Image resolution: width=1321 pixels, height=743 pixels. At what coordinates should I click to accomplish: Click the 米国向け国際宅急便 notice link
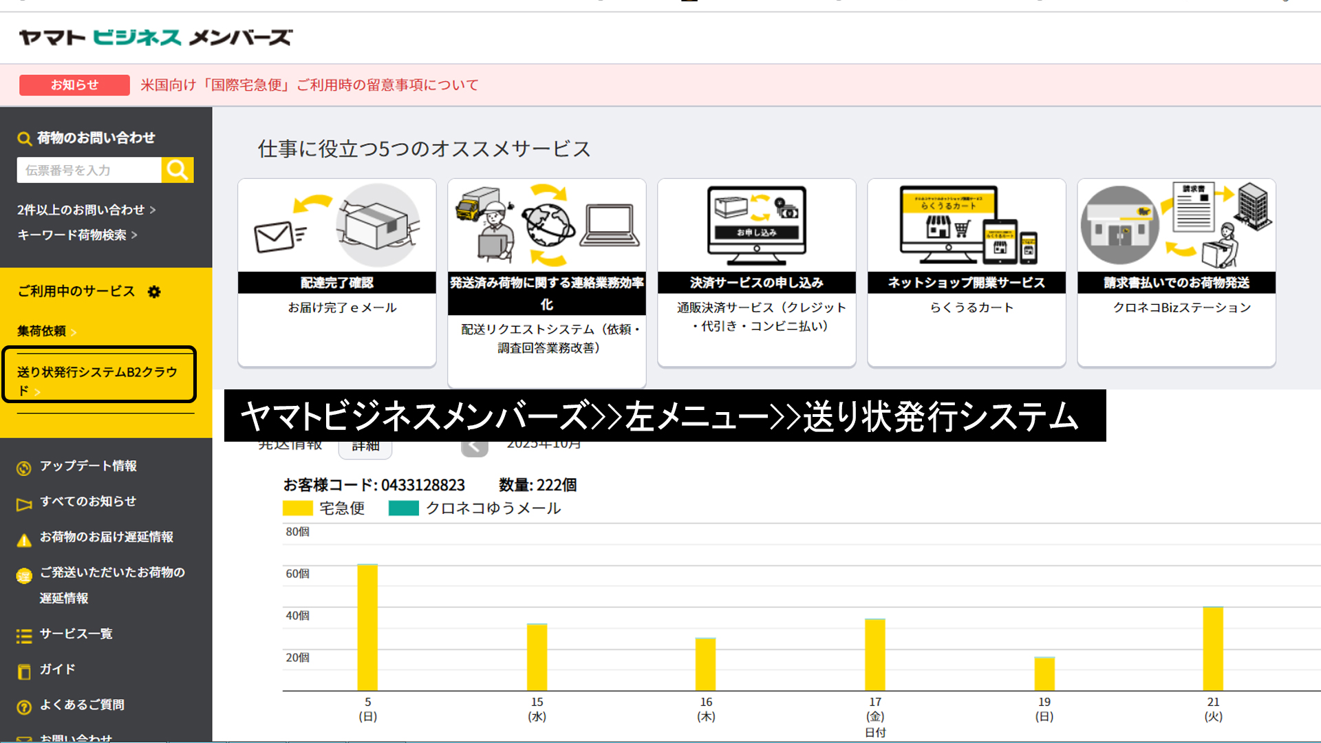pos(310,85)
